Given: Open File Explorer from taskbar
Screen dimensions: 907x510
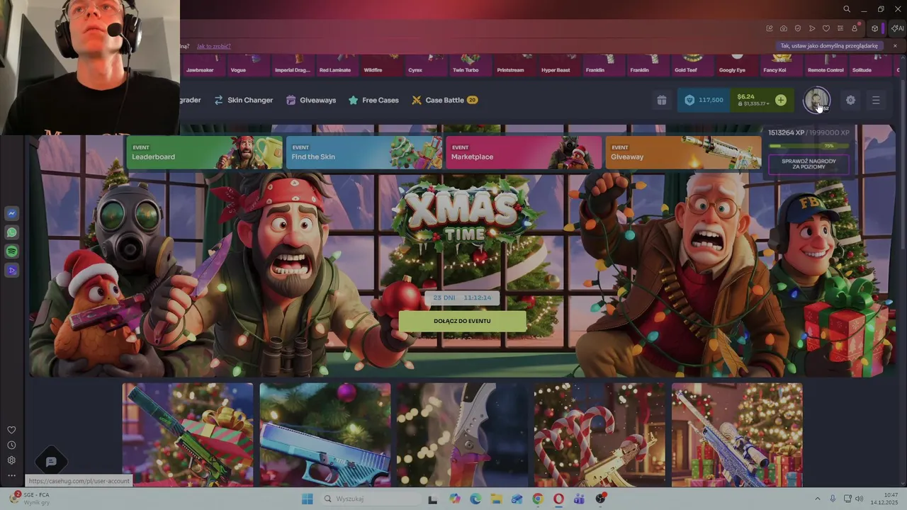Looking at the screenshot, I should tap(496, 499).
